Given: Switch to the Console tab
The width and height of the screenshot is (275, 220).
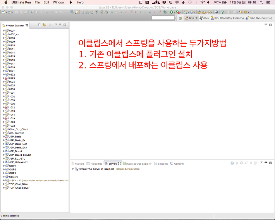Looking at the screenshot, I should tap(177, 164).
